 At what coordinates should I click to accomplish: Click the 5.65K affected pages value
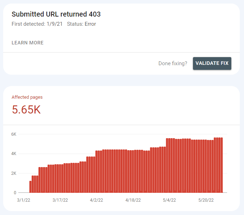pos(26,110)
